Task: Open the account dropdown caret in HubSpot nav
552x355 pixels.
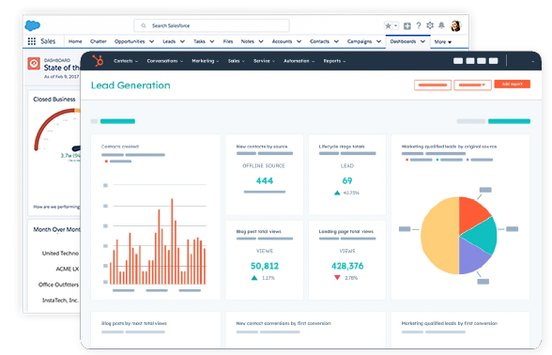Action: click(533, 61)
